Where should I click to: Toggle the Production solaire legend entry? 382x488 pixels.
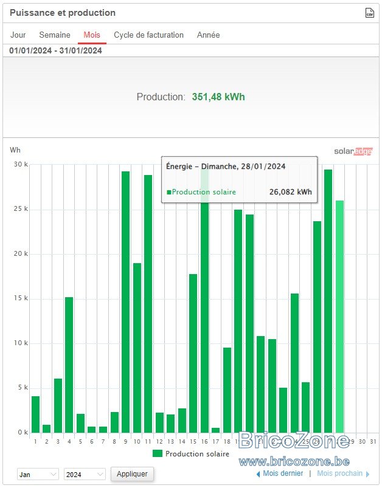tap(191, 454)
